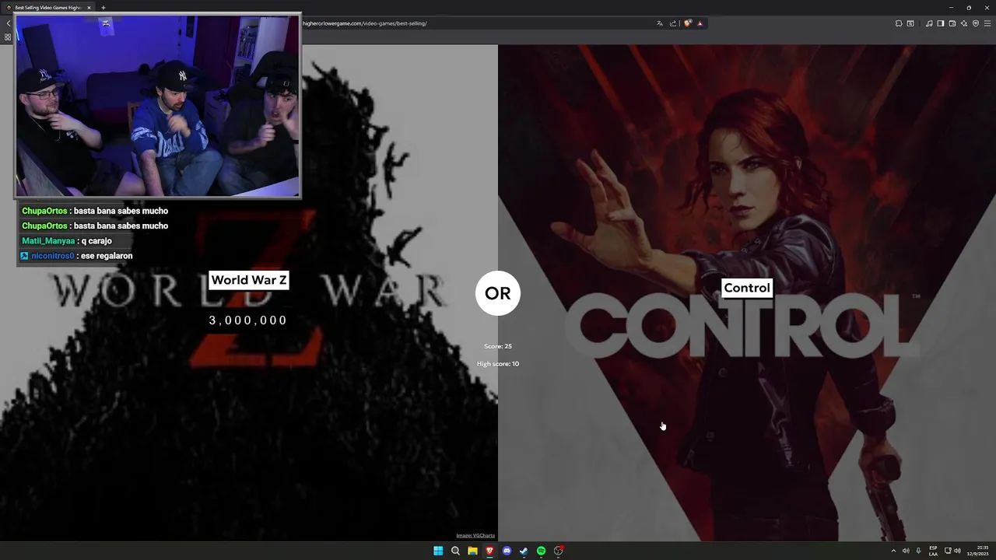Open OBS Studio from the taskbar

click(559, 551)
